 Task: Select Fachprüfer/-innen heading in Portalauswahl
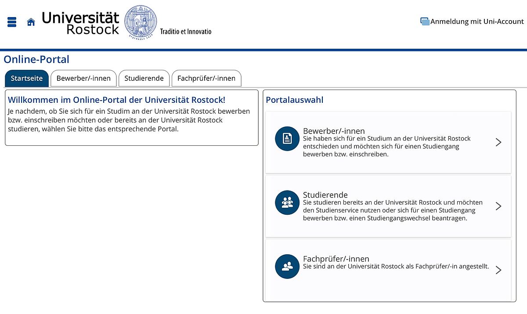[x=336, y=259]
